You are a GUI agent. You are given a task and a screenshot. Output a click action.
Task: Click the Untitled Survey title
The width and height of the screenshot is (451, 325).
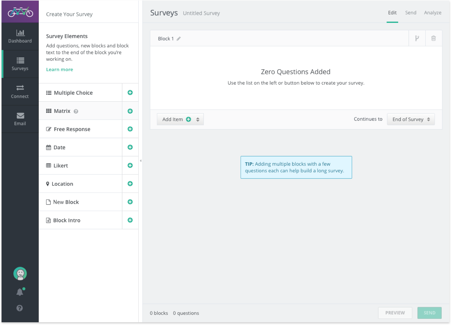click(201, 13)
